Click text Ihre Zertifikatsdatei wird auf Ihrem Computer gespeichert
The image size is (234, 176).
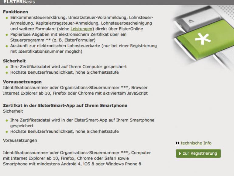coord(68,67)
